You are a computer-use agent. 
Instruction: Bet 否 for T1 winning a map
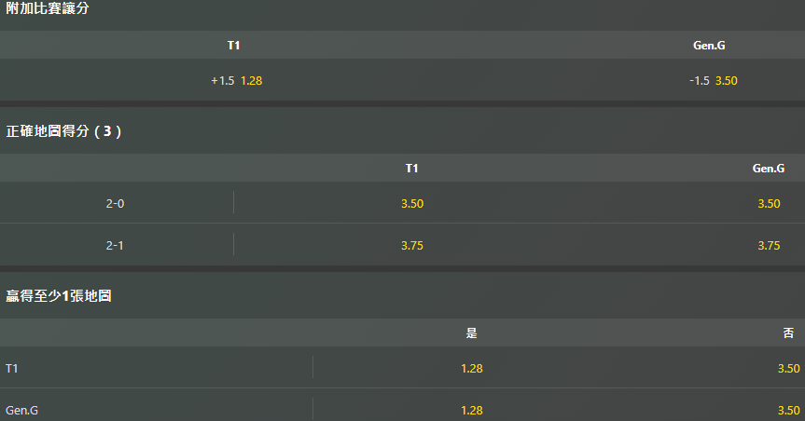788,369
